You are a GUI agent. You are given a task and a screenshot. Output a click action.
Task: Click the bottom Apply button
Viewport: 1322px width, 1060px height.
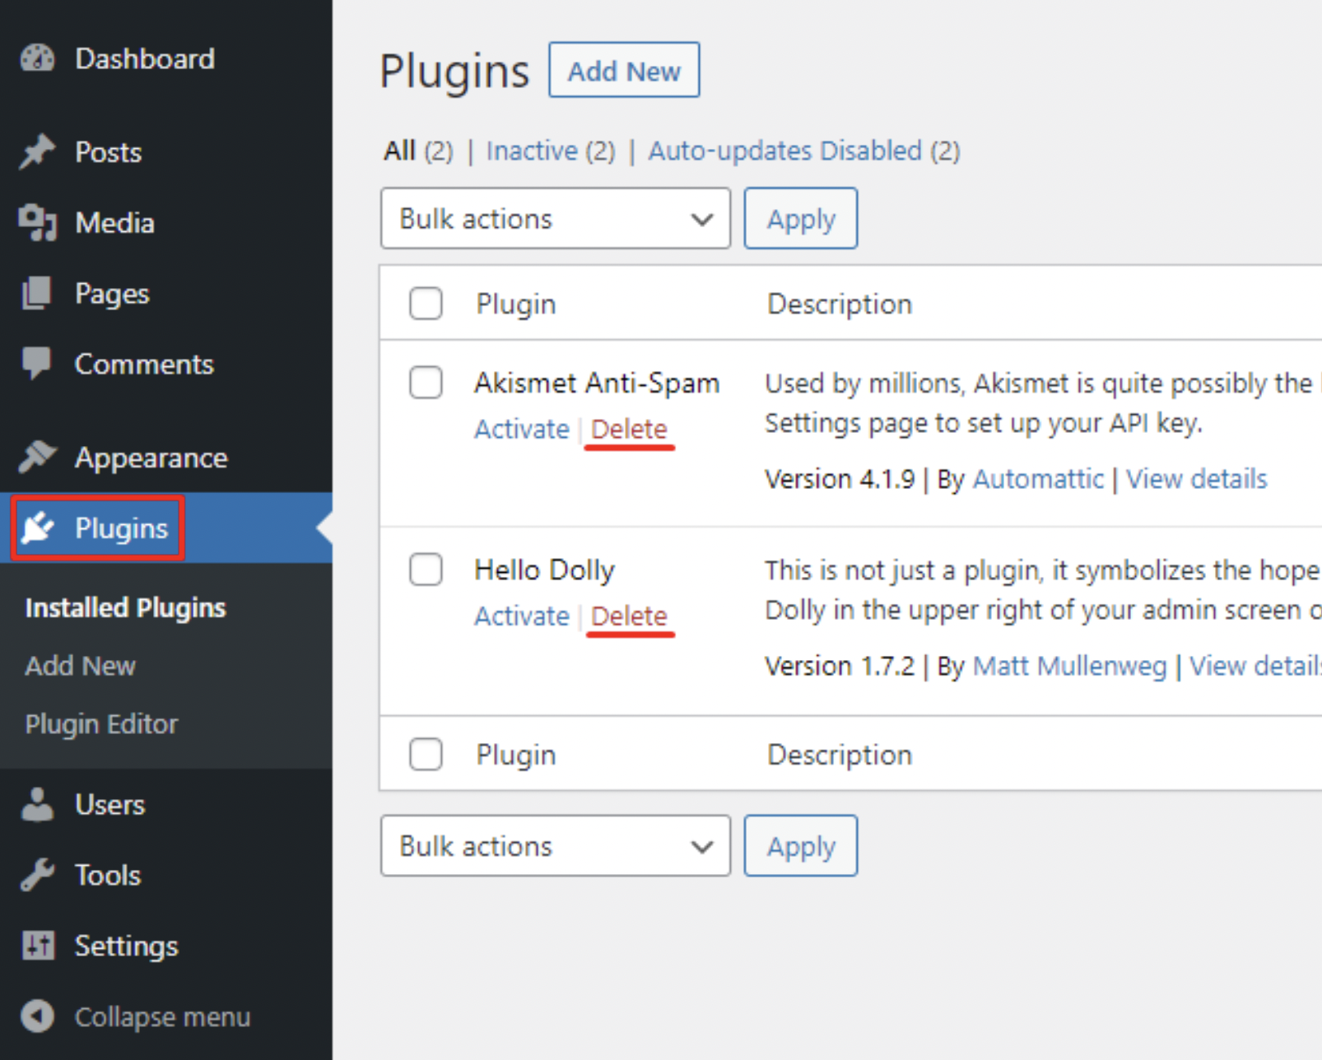(801, 845)
